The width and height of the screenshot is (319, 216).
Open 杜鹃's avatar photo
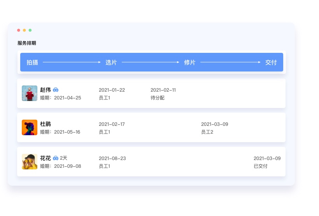30,127
